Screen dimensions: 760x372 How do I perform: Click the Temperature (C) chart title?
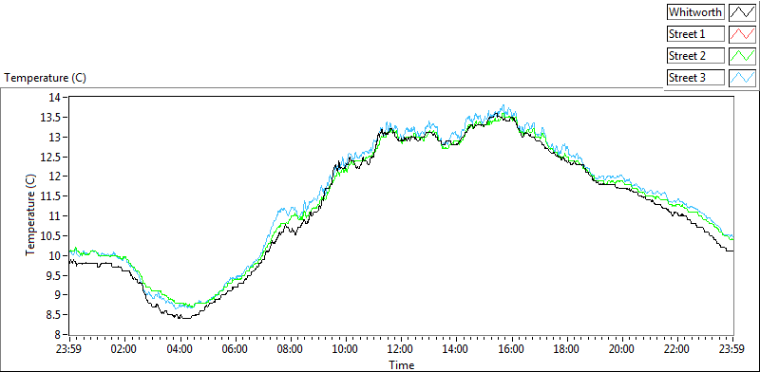pyautogui.click(x=45, y=78)
